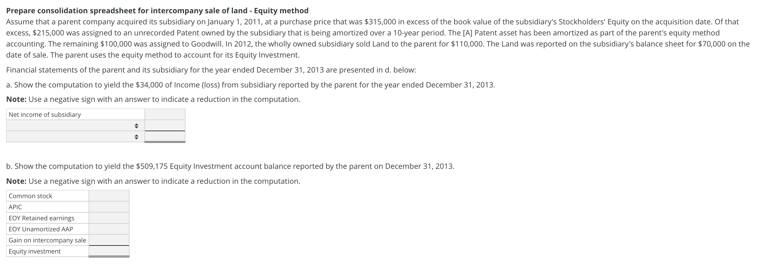This screenshot has height=269, width=760.
Task: Click the bold problem title heading
Action: (157, 11)
